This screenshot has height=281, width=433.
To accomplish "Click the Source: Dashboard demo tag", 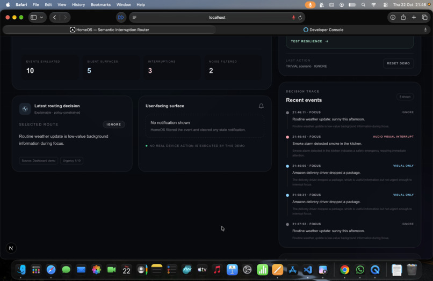I will tap(38, 160).
